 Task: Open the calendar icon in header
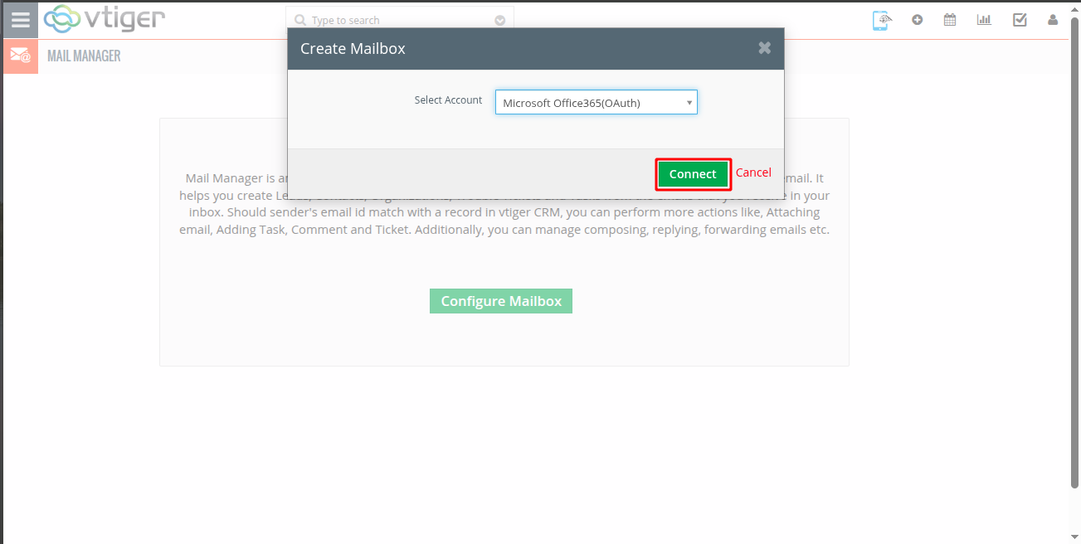click(950, 20)
